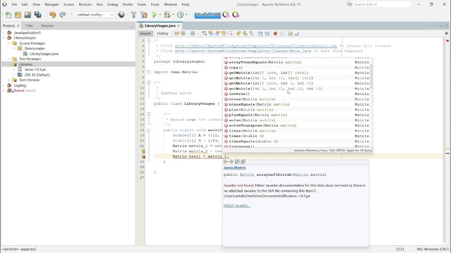
Task: Click the Next Bookmark icon
Action: 245,33
